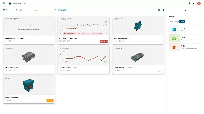Click the 7 Results badge

[x=63, y=10]
